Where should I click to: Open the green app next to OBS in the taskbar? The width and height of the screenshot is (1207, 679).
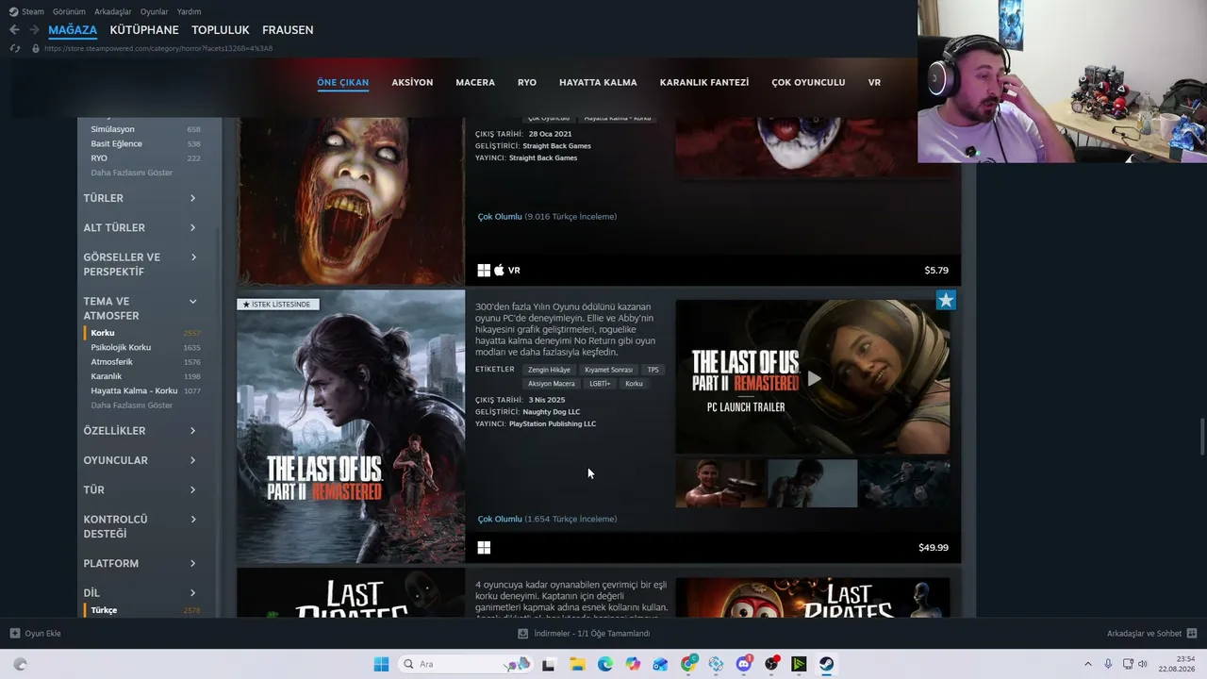(x=799, y=664)
